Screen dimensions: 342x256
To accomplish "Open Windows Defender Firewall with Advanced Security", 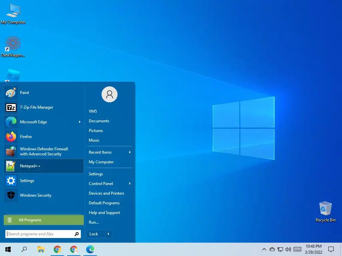I will tap(44, 151).
